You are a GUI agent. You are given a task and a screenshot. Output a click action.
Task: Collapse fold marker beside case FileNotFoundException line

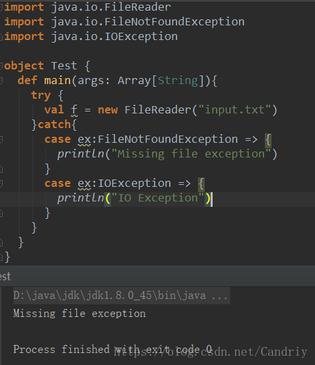1,139
